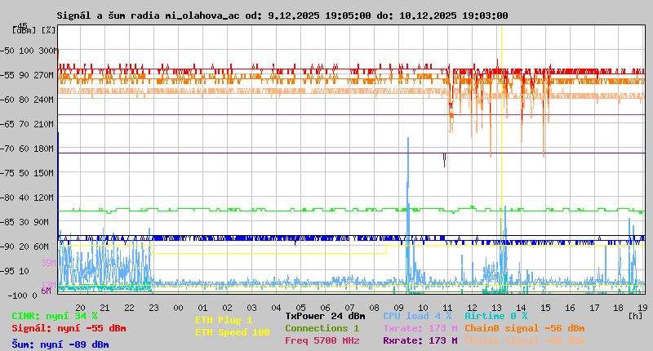Click the "11" hour label on x-axis

pos(447,308)
